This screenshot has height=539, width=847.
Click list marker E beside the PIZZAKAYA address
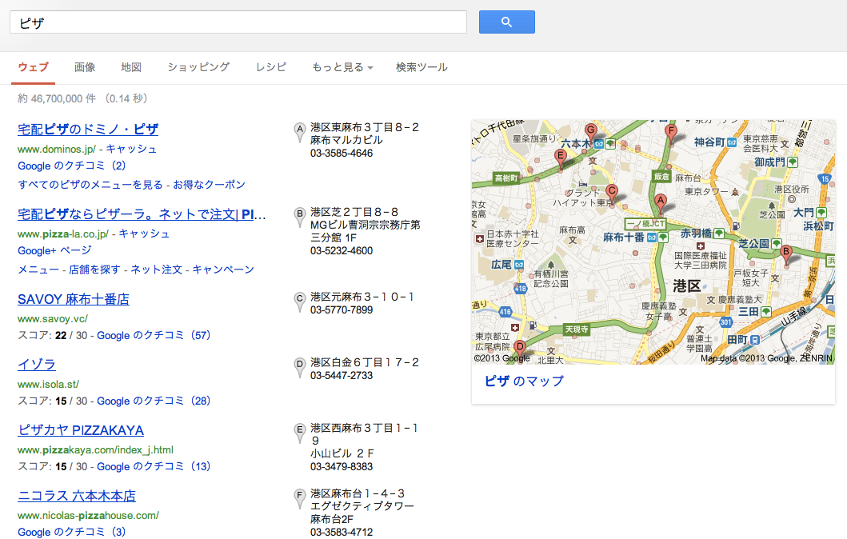(300, 433)
